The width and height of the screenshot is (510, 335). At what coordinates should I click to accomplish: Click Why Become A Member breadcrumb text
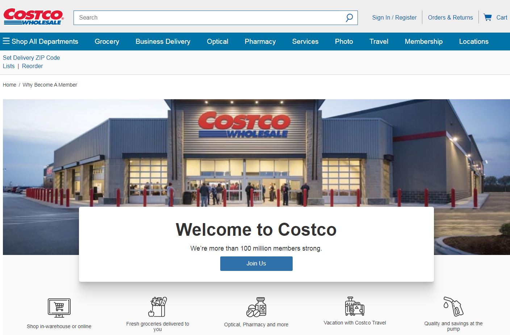(x=50, y=85)
